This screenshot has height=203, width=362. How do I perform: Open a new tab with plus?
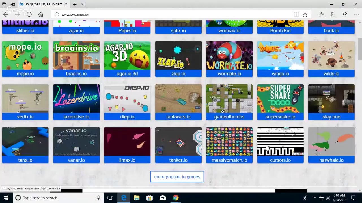[75, 4]
